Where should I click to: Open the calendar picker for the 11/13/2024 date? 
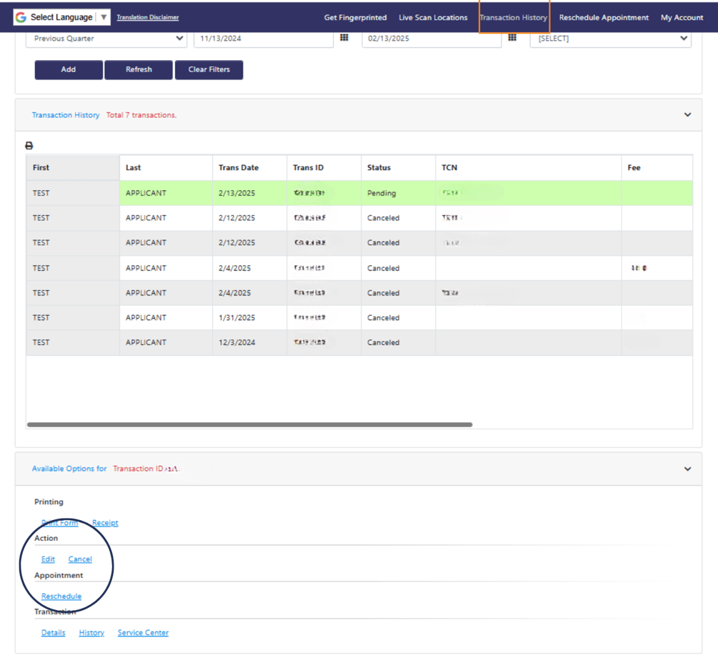(x=344, y=37)
